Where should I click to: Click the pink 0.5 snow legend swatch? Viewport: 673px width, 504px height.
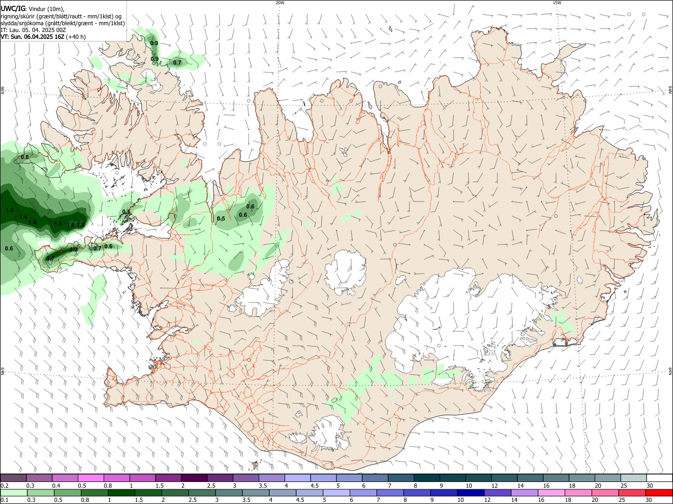click(x=91, y=478)
